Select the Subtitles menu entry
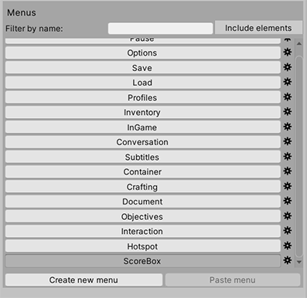307x298 pixels. [x=143, y=157]
